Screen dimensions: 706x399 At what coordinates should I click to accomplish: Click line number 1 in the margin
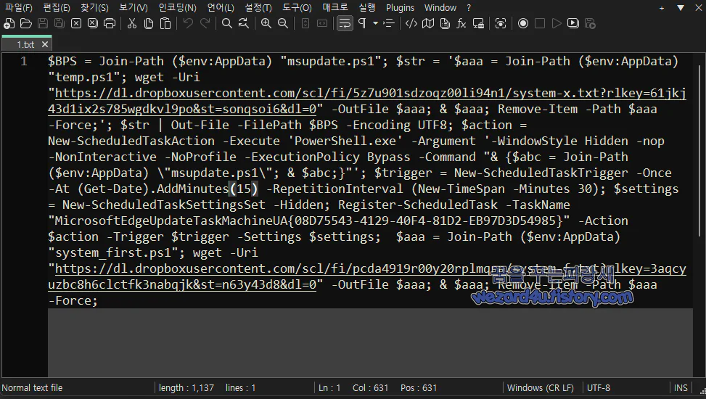pos(23,61)
